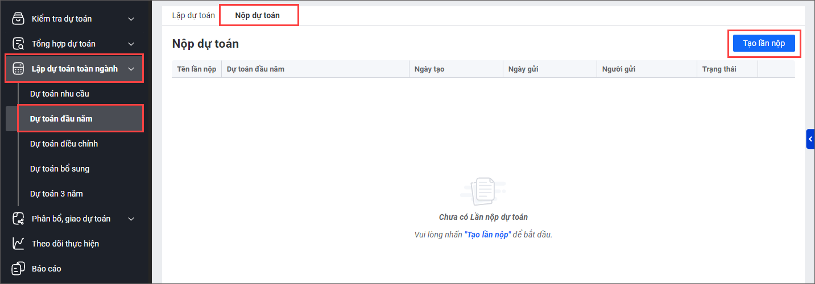
Task: Click the Phân bổ, giao dự toán icon
Action: point(18,219)
